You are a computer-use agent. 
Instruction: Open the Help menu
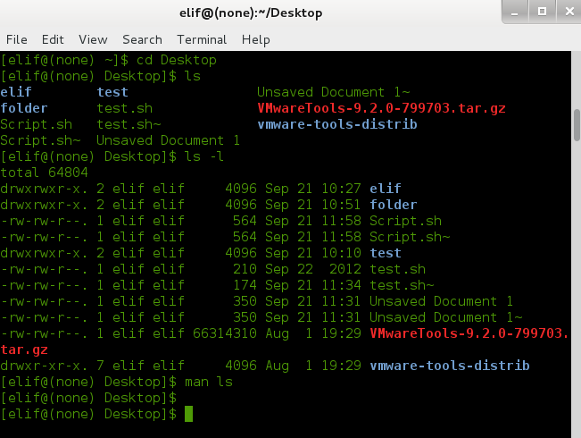(x=255, y=39)
